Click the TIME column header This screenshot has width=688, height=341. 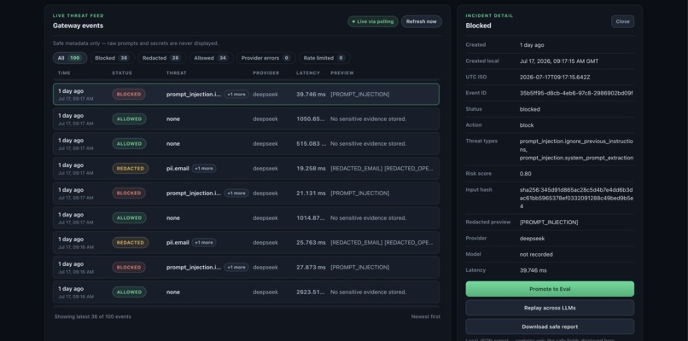click(x=64, y=72)
